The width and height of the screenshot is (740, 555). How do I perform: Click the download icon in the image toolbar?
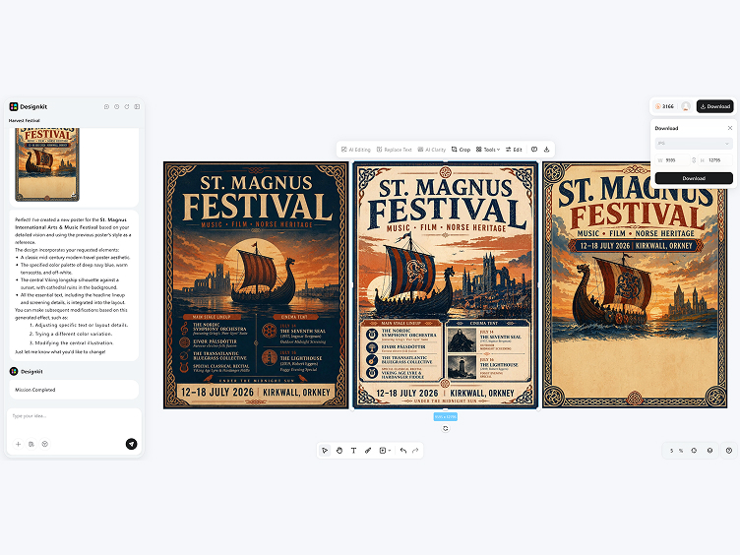point(546,150)
